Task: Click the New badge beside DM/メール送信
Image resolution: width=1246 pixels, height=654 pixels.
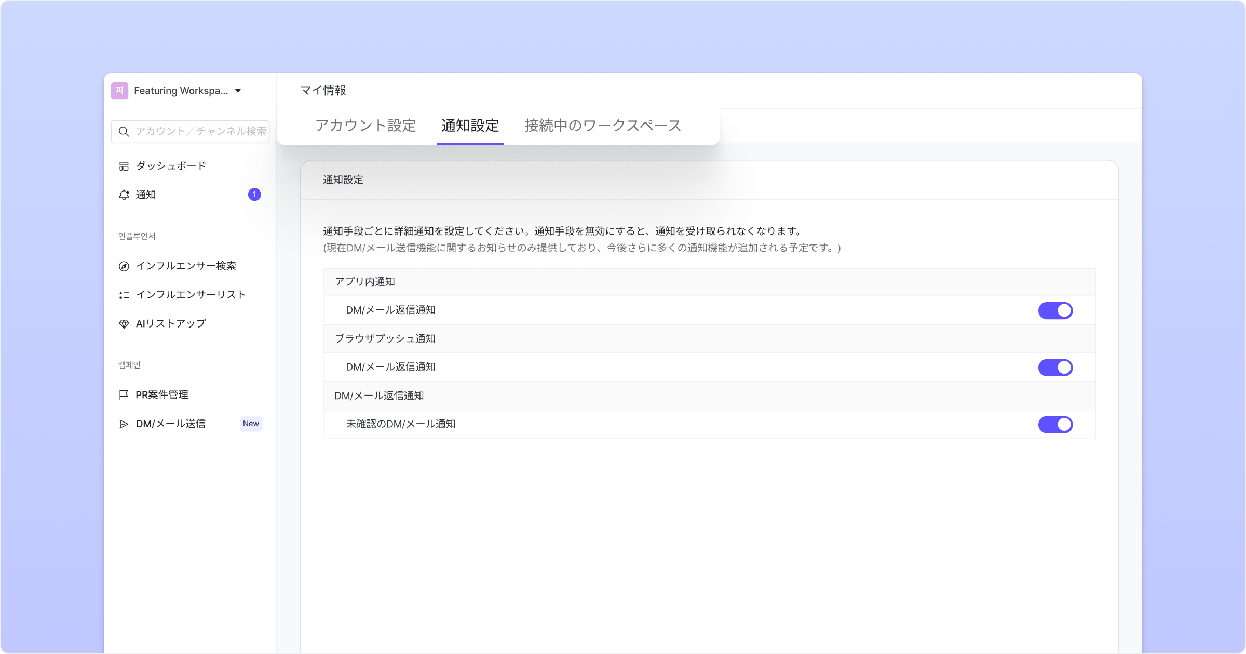Action: tap(251, 424)
